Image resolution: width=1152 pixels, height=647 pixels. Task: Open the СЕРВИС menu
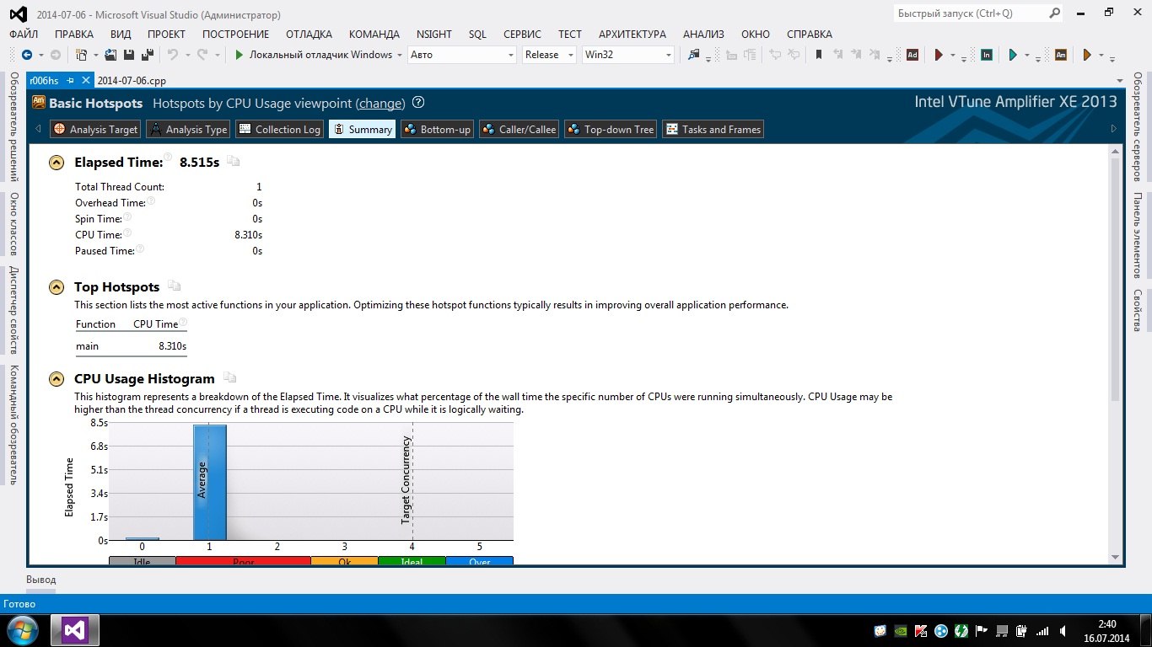coord(522,35)
